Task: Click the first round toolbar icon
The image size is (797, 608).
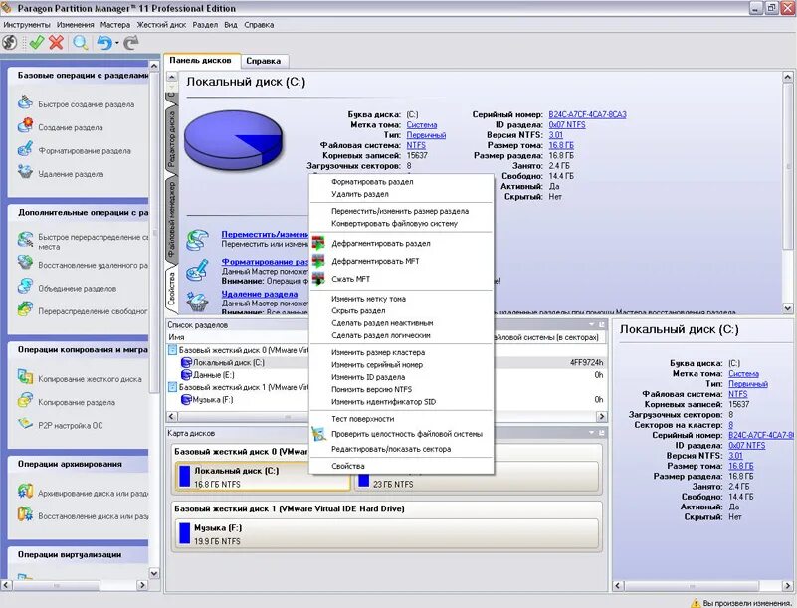Action: 10,43
